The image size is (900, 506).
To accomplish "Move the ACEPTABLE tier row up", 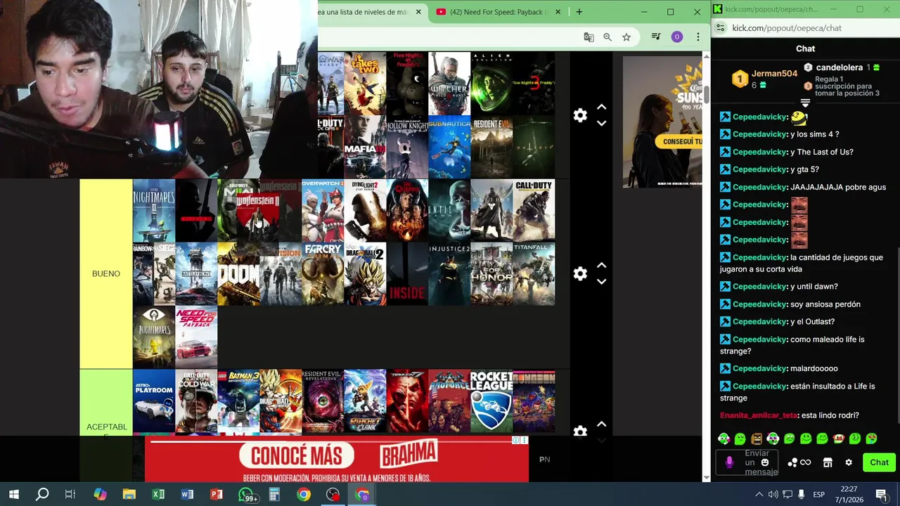I will pyautogui.click(x=602, y=424).
